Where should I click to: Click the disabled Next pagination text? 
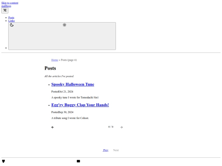[x=116, y=150]
